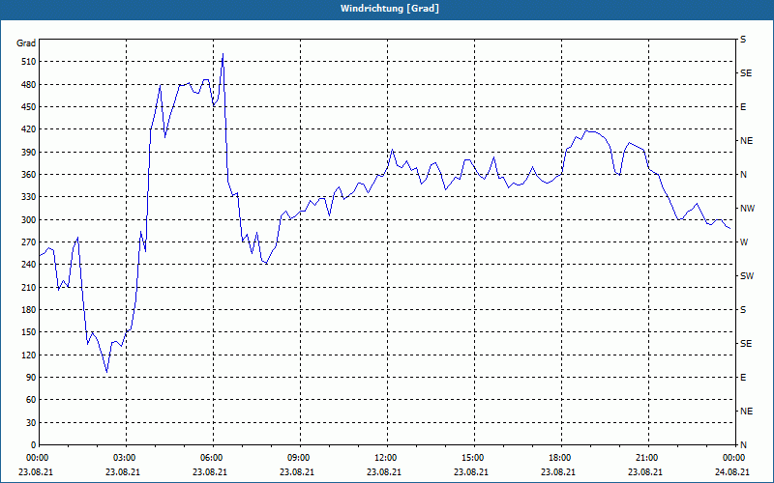Click the N compass label level with 360
The height and width of the screenshot is (483, 774).
coord(743,175)
